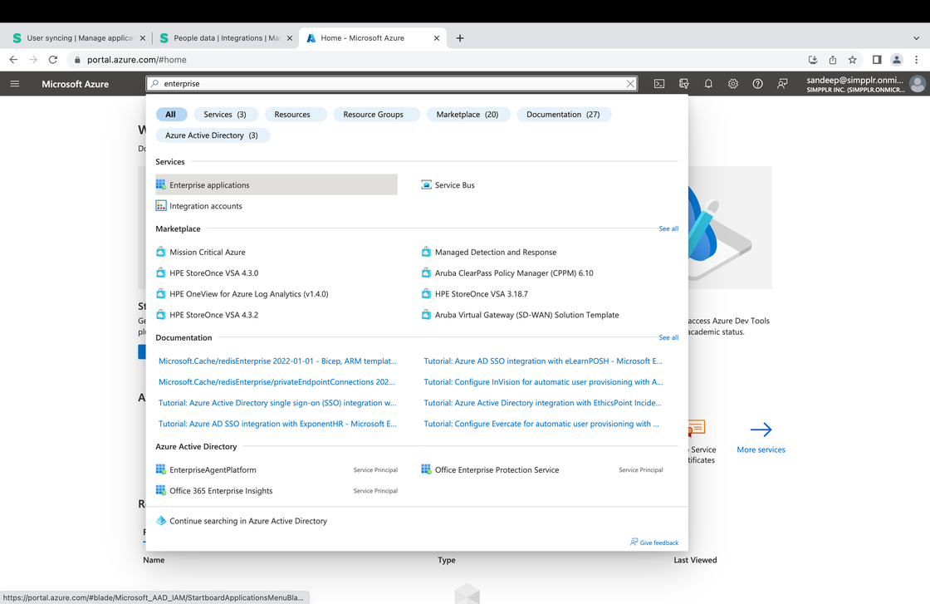The image size is (930, 604).
Task: Clear the enterprise search text
Action: (x=630, y=84)
